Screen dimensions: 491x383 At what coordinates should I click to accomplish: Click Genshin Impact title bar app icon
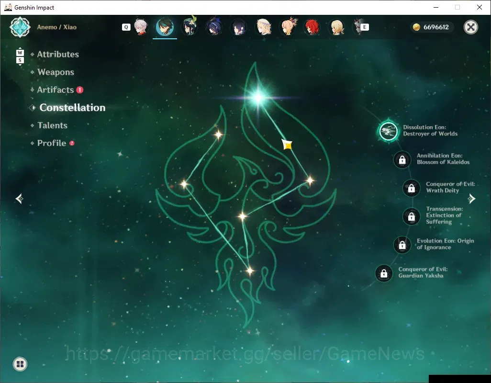click(8, 7)
